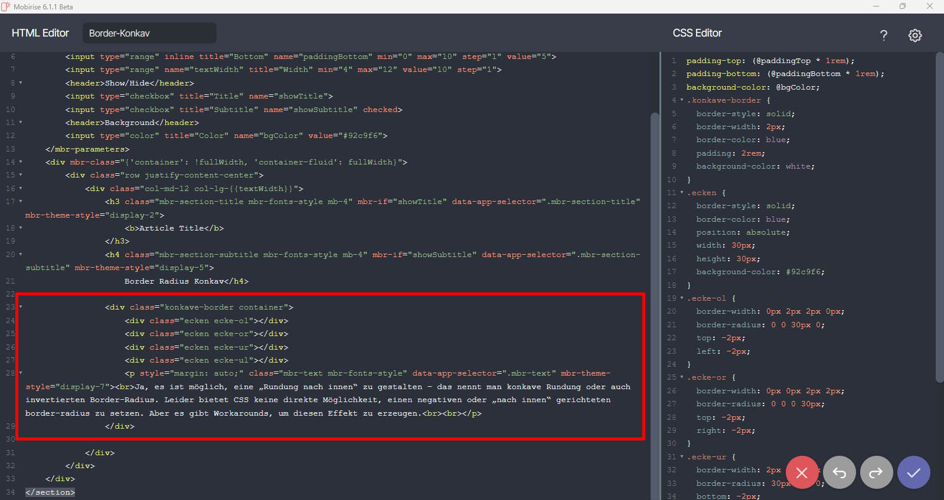The height and width of the screenshot is (500, 944).
Task: Cancel edits with the red X button
Action: 802,472
